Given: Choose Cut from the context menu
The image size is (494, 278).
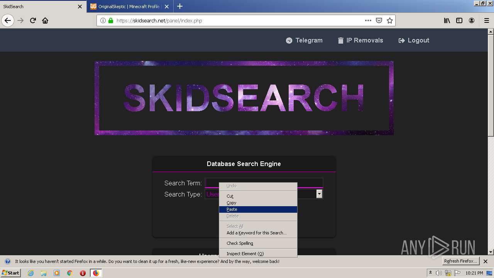Looking at the screenshot, I should [258, 196].
